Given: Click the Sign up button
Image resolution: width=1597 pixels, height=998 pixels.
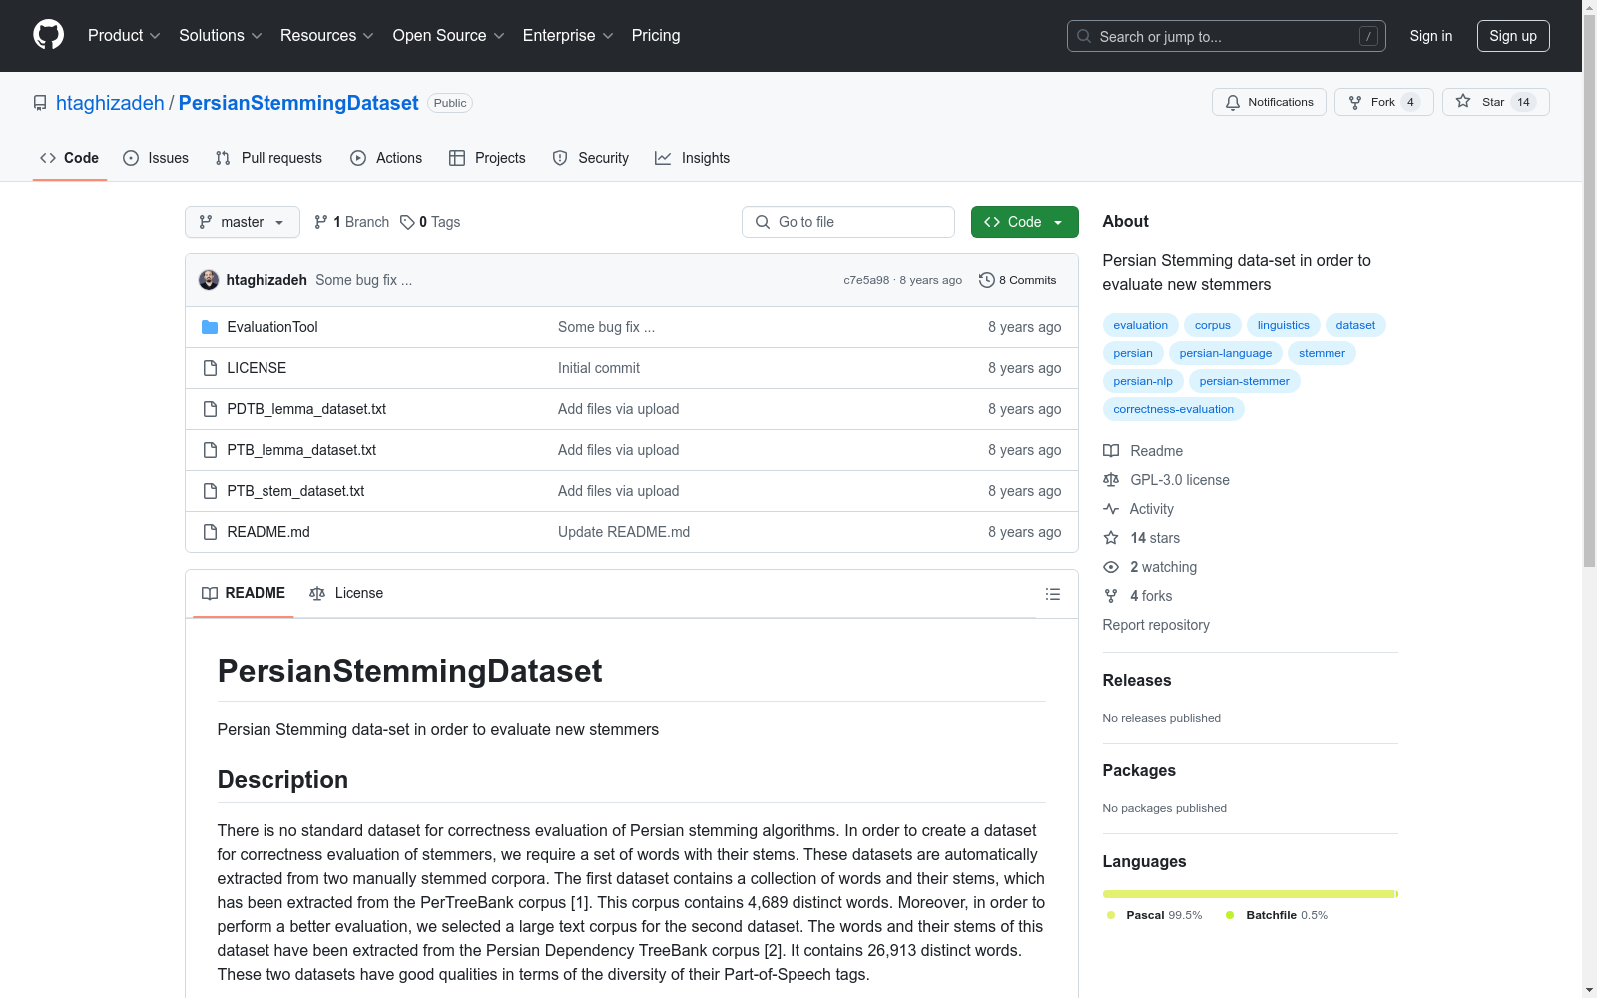Looking at the screenshot, I should (x=1513, y=36).
